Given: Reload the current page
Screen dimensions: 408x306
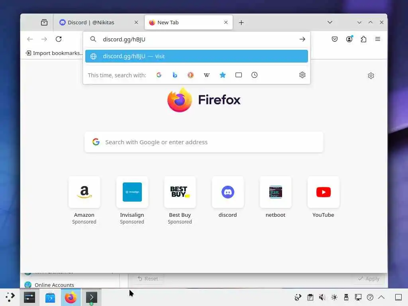Looking at the screenshot, I should point(59,39).
